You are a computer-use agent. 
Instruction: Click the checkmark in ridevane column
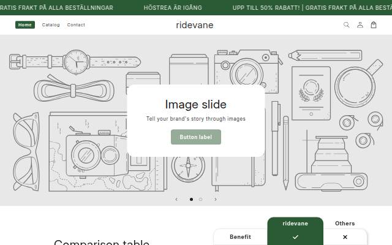[x=295, y=237]
